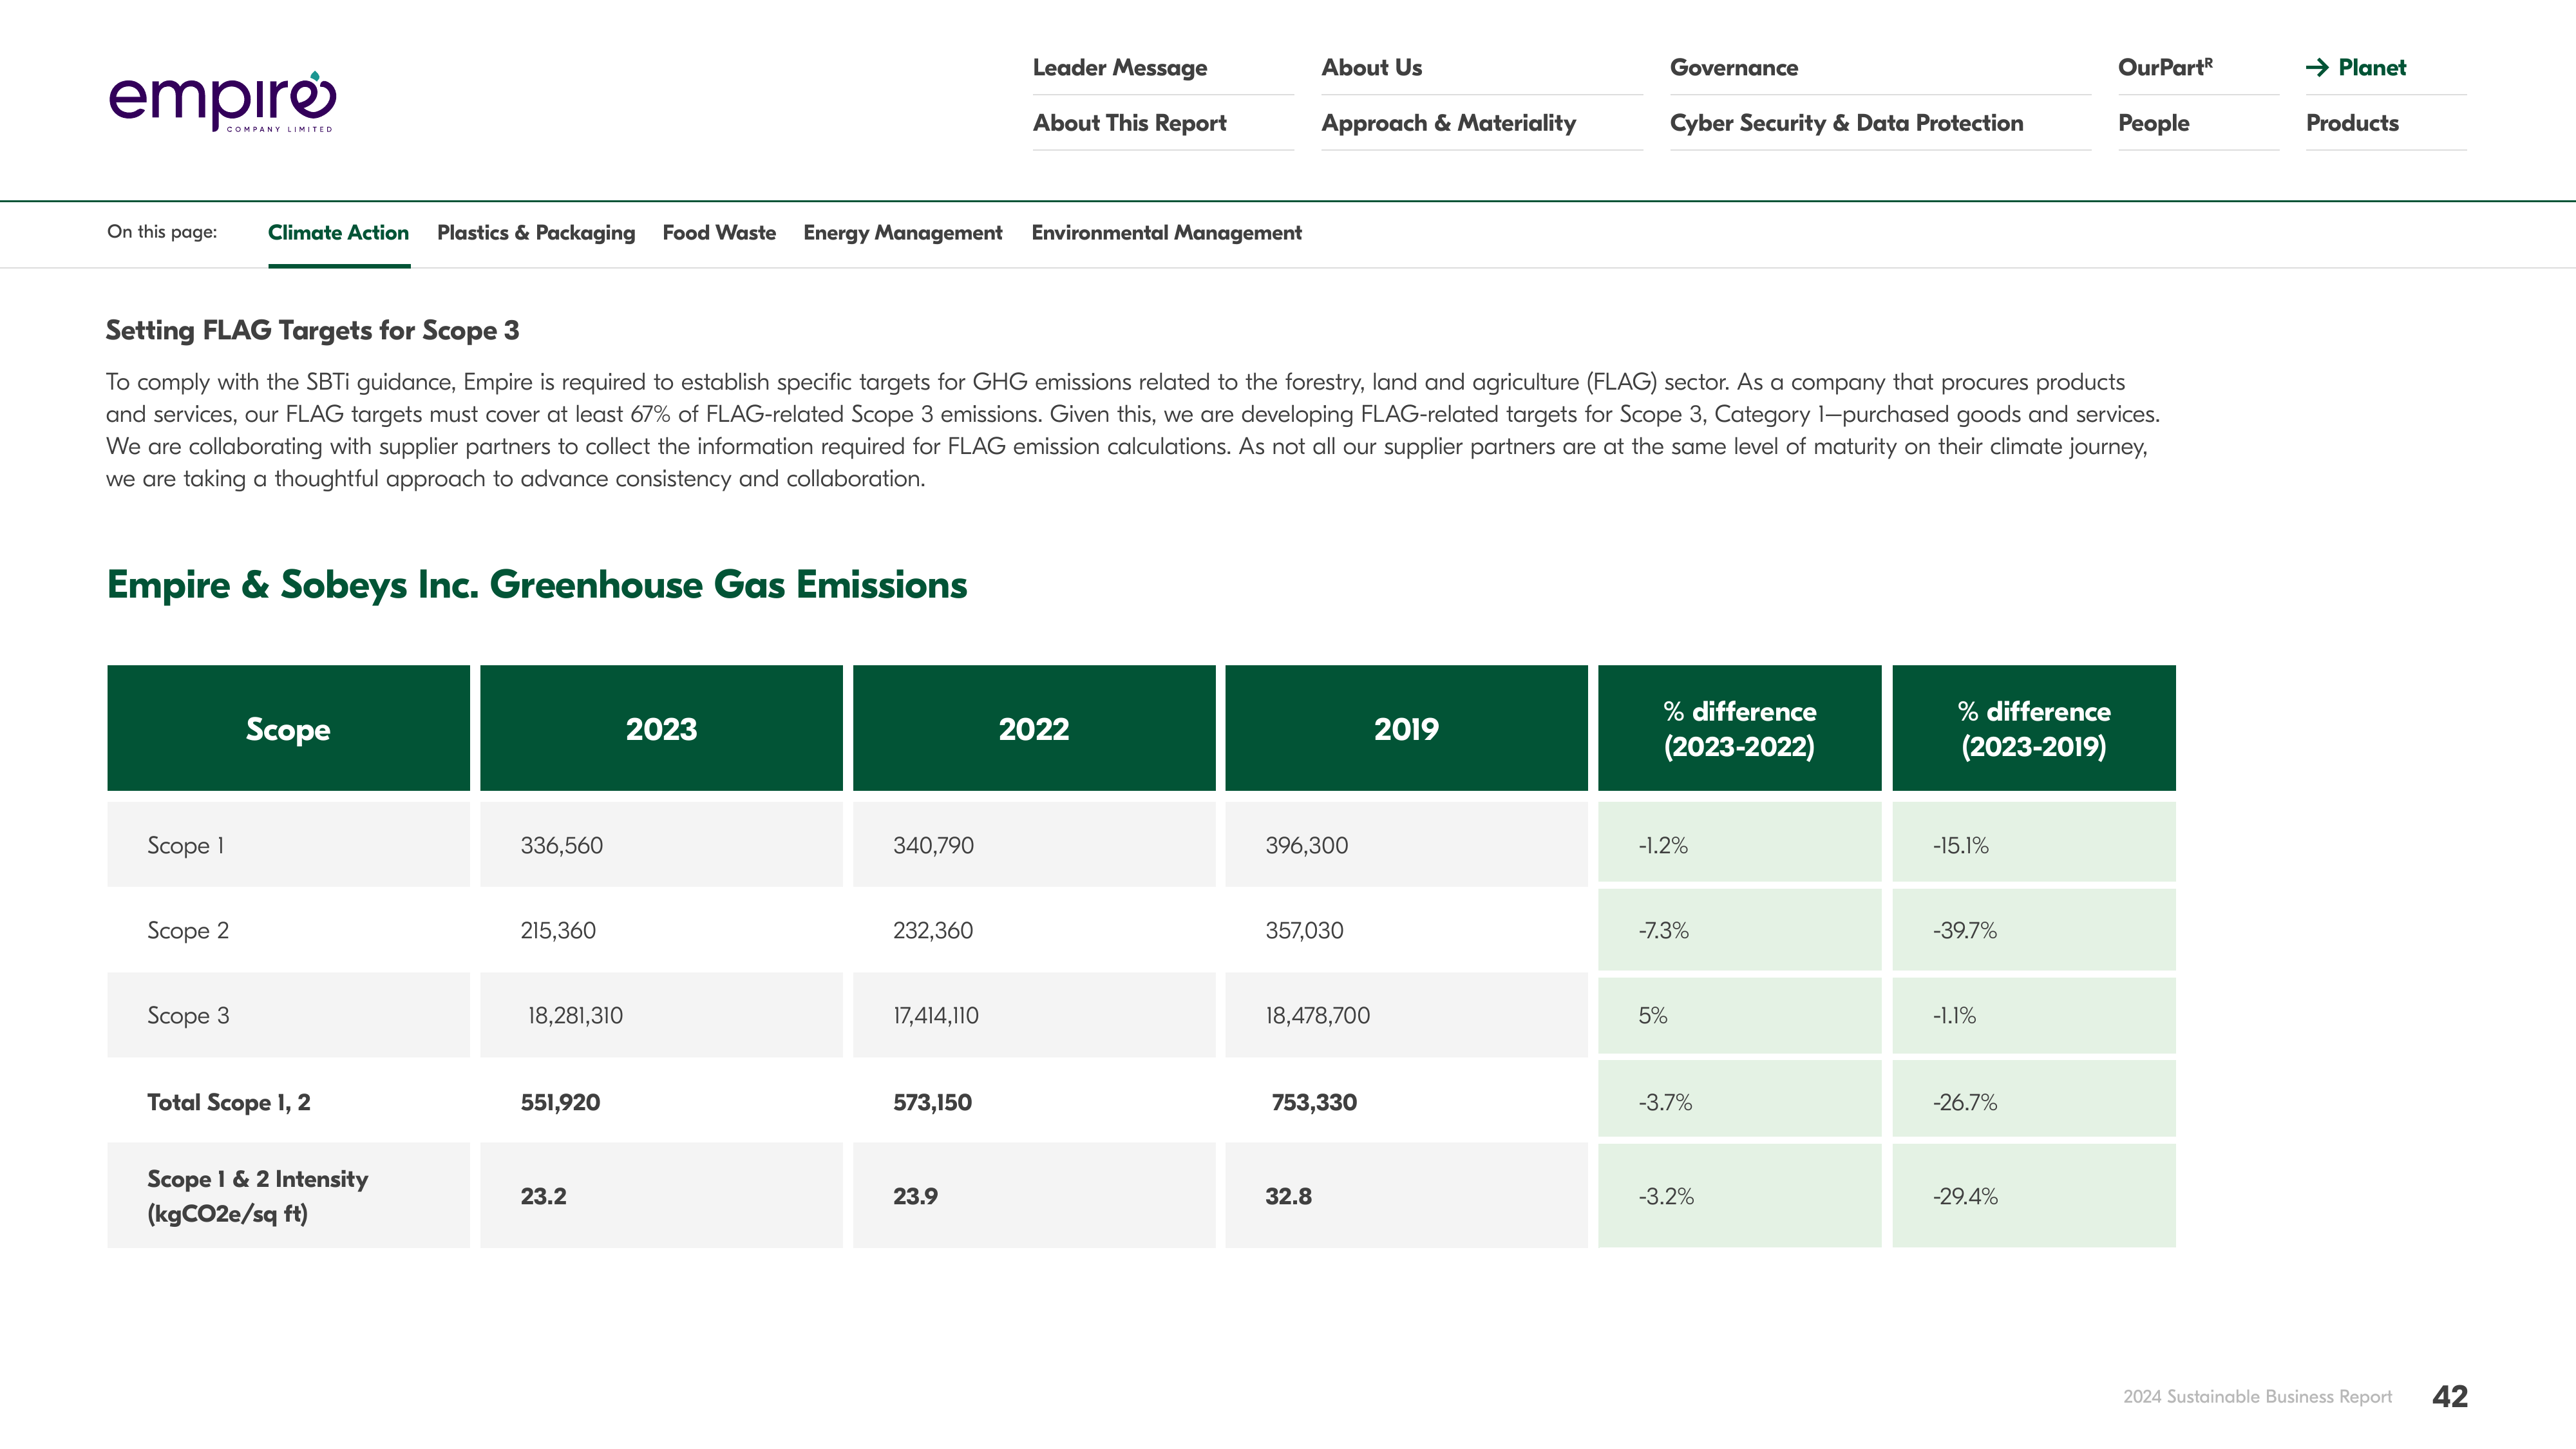Click the 232,360 Scope 2 value
Screen dimensions: 2576x1449
[933, 931]
